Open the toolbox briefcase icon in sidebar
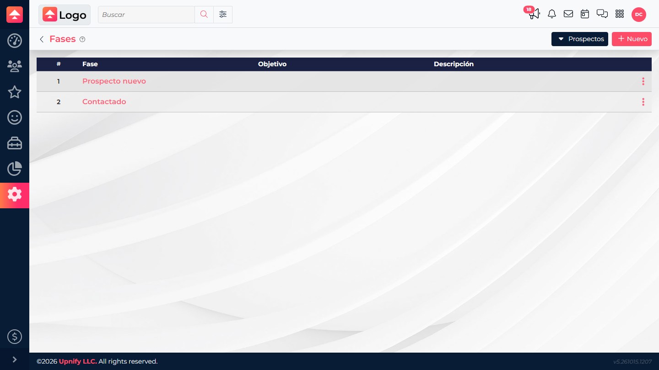The height and width of the screenshot is (370, 659). [x=15, y=143]
